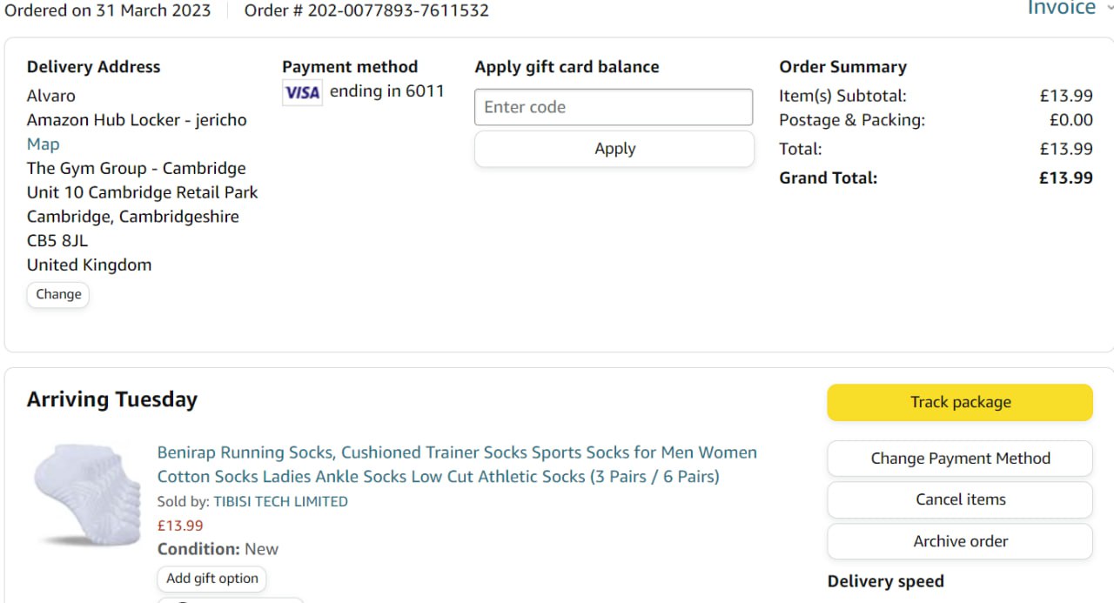The image size is (1114, 603).
Task: Open the Invoice link
Action: (x=1061, y=9)
